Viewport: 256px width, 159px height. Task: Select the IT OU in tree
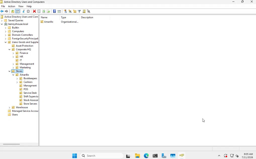coord(21,60)
